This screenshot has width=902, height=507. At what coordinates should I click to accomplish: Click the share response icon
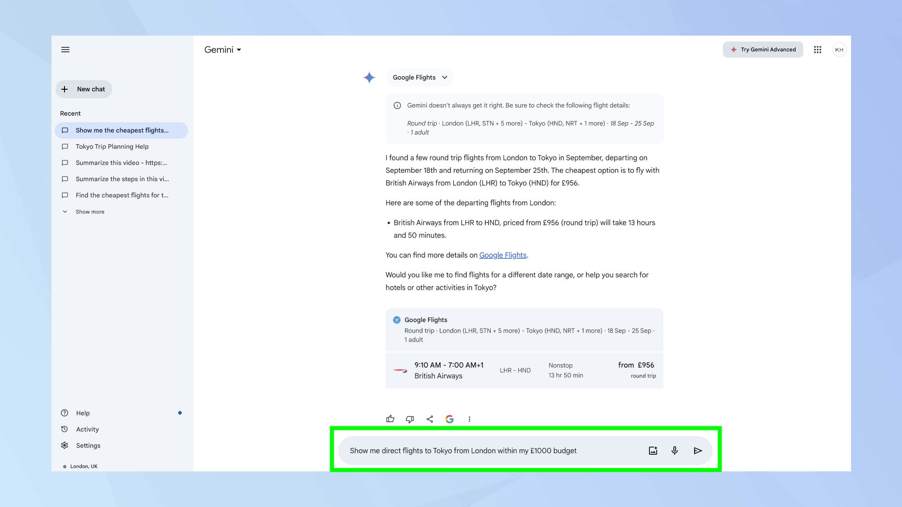pyautogui.click(x=430, y=419)
